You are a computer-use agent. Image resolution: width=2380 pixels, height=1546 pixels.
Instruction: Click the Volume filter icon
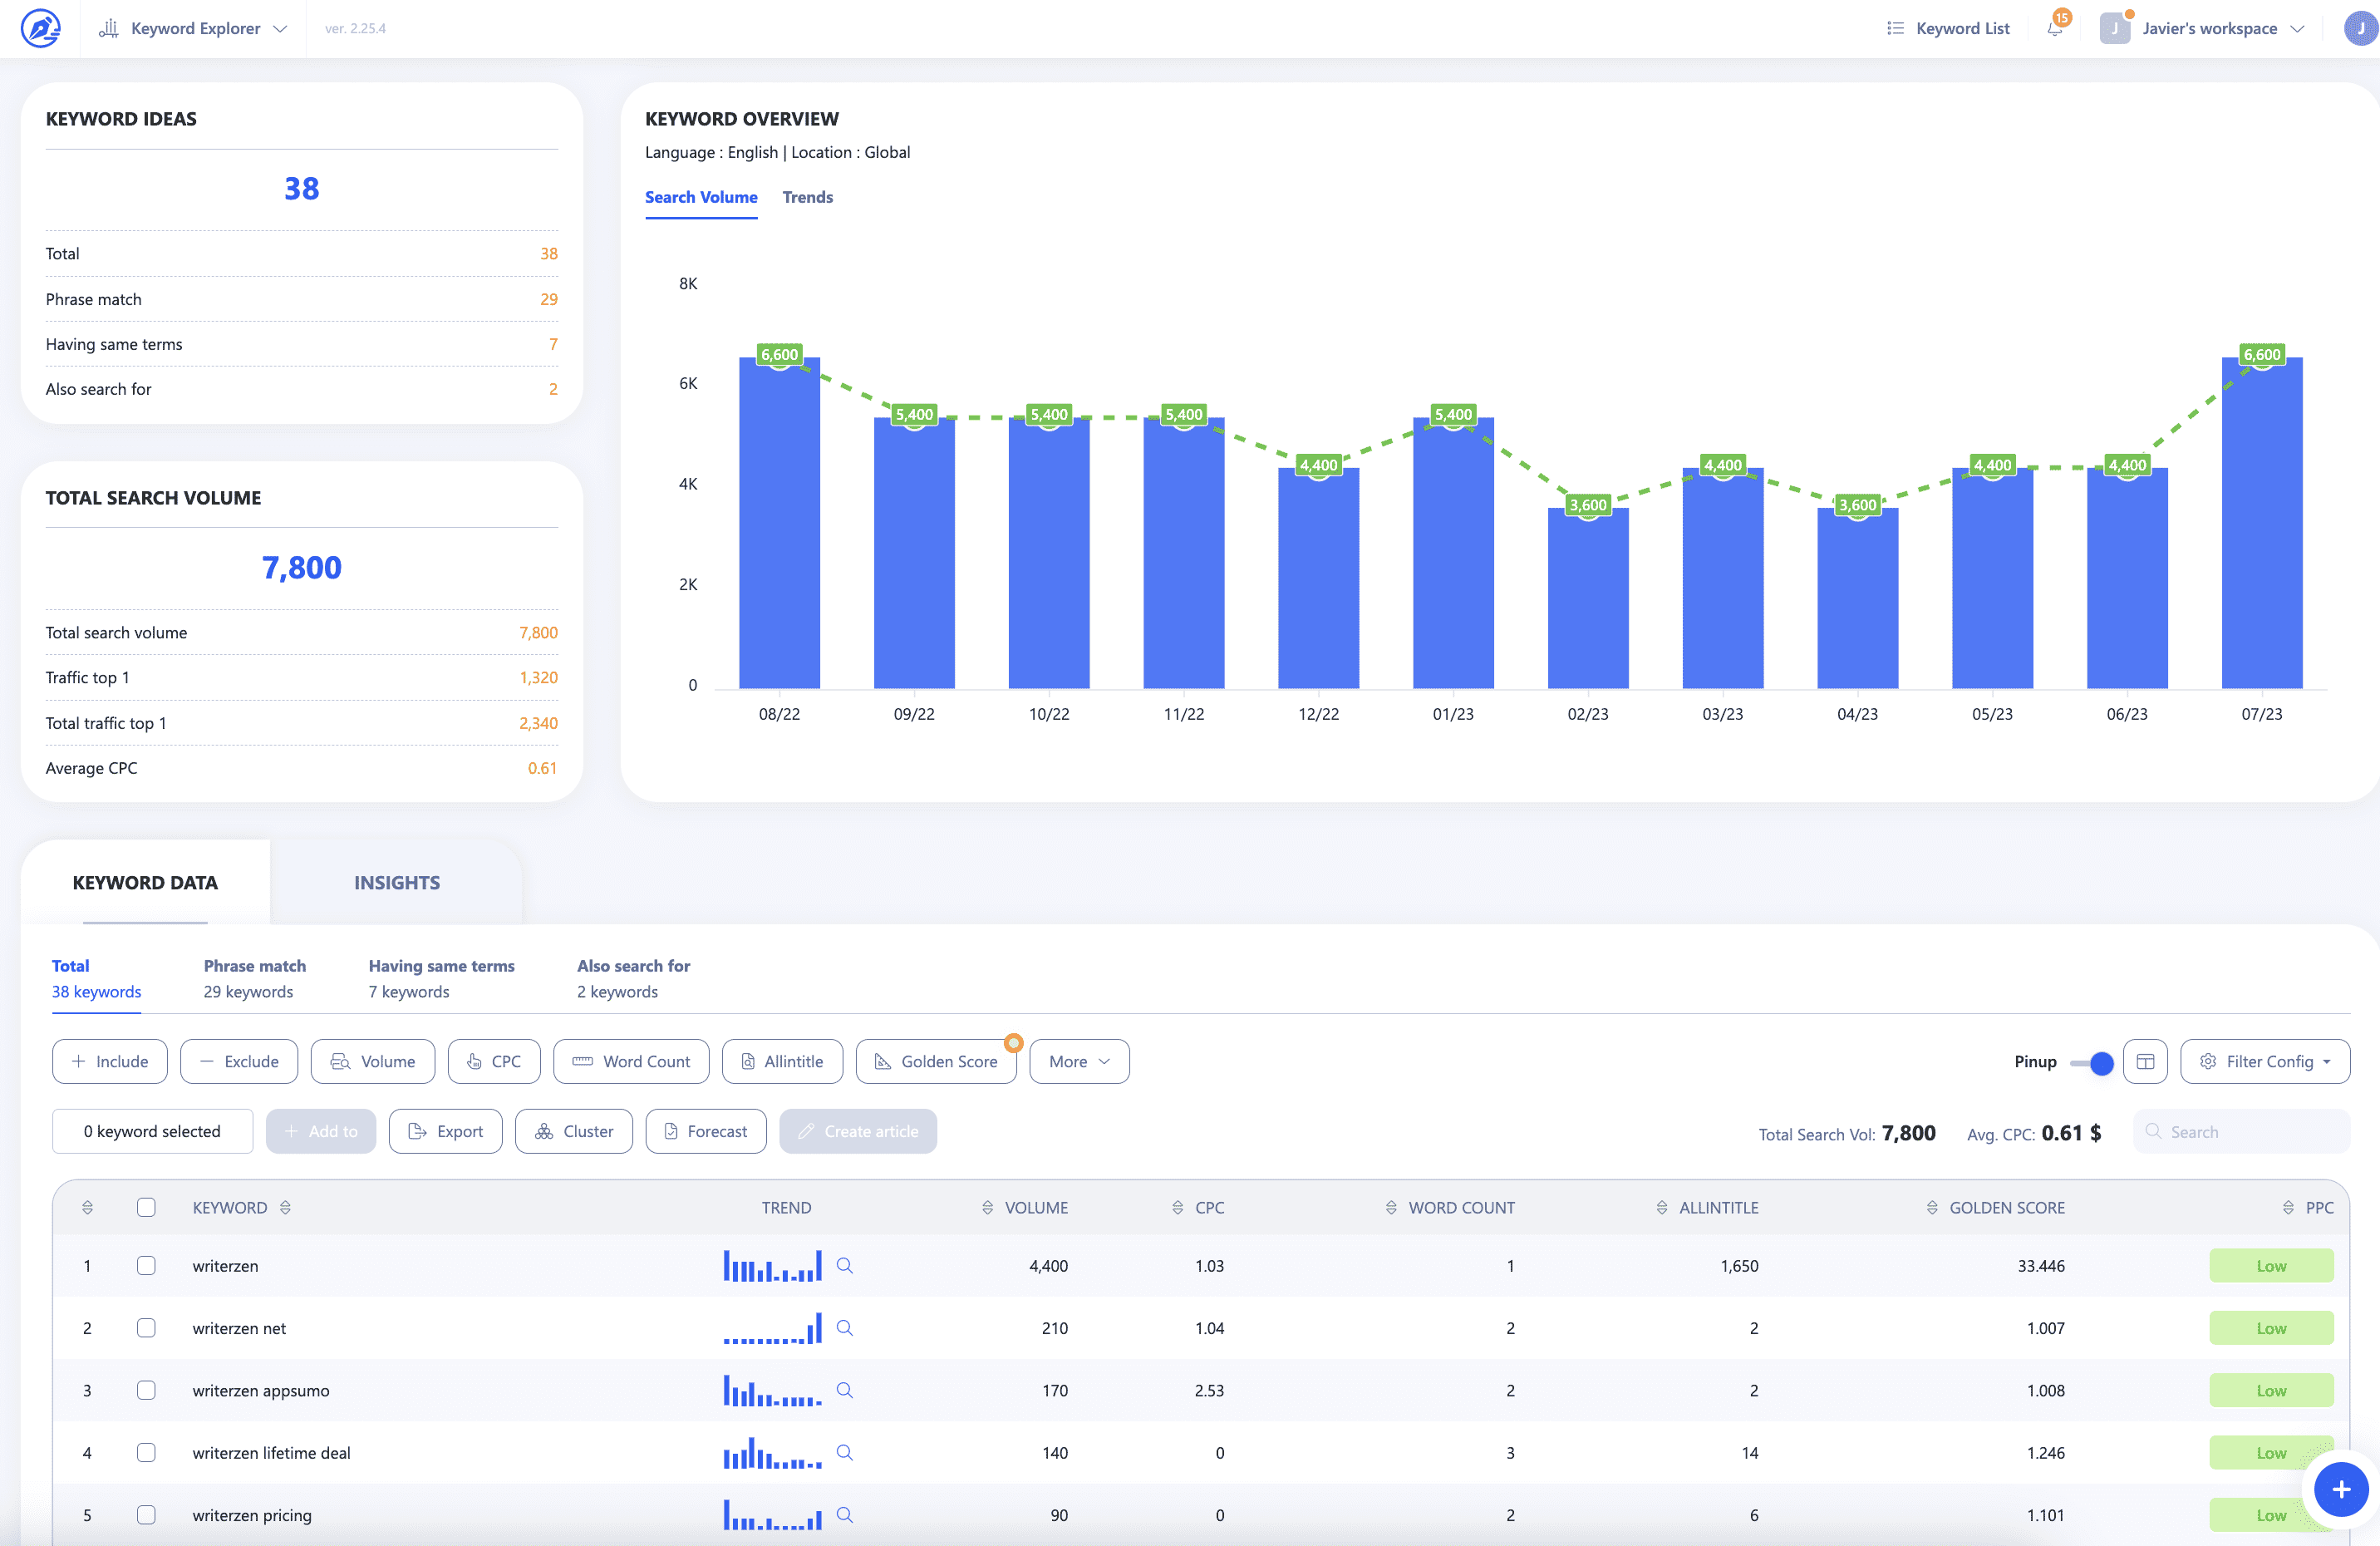pyautogui.click(x=371, y=1060)
